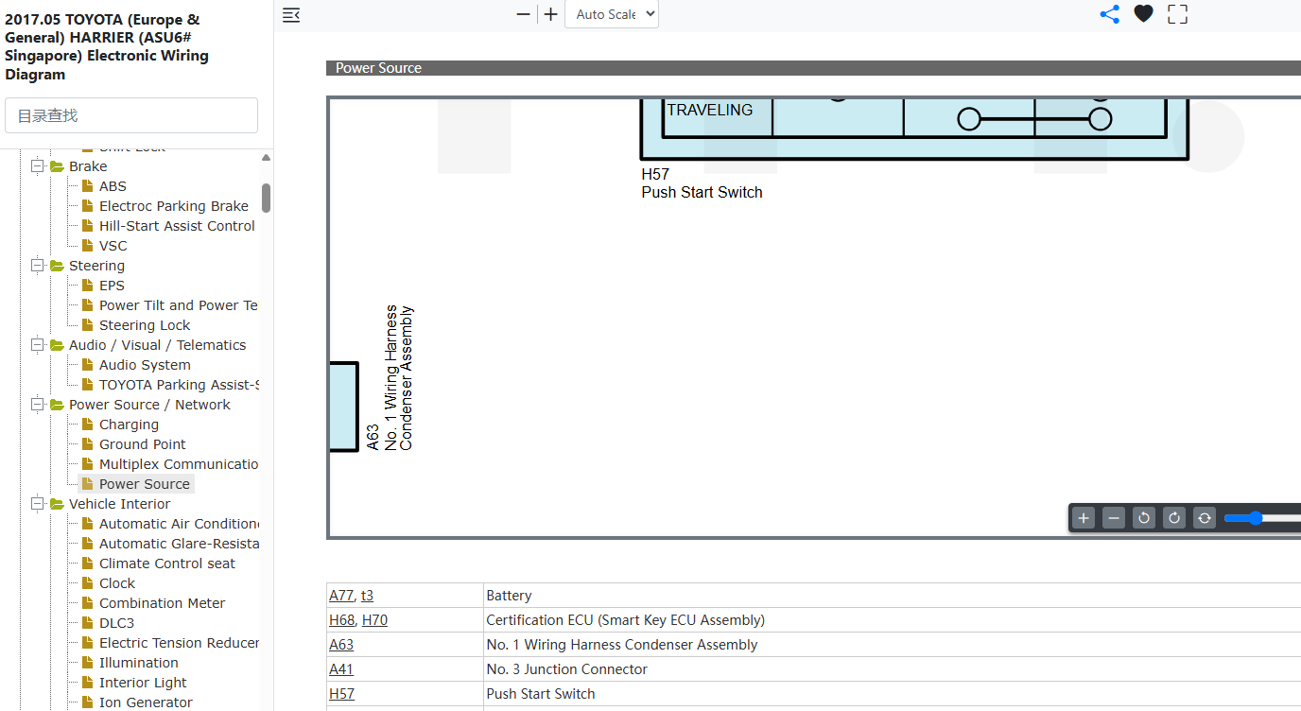Enter fullscreen mode via the fullscreen icon

pyautogui.click(x=1177, y=14)
